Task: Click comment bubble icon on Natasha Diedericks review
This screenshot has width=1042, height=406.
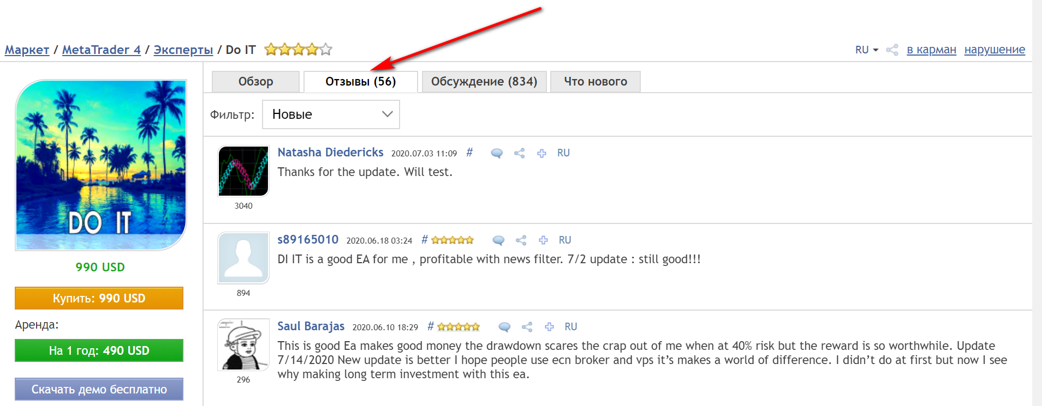Action: tap(497, 153)
